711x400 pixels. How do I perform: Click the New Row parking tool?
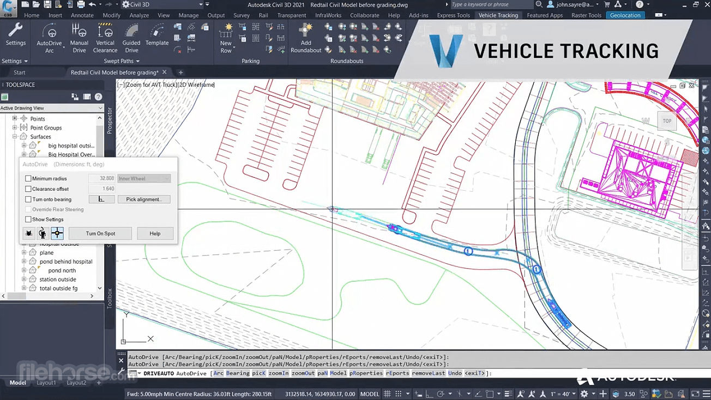click(226, 38)
